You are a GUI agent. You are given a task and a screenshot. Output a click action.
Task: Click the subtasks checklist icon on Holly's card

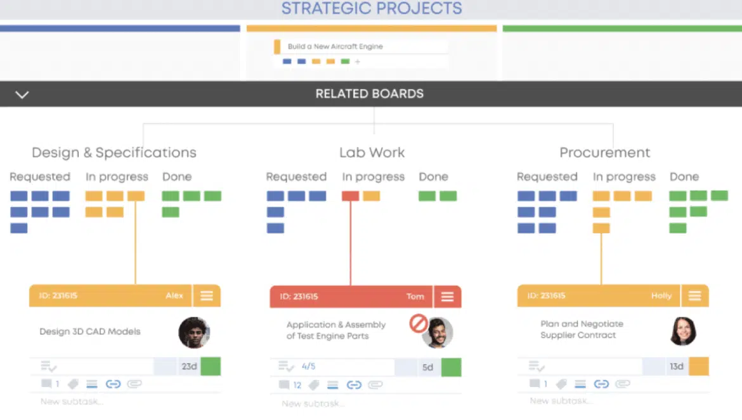coord(537,366)
